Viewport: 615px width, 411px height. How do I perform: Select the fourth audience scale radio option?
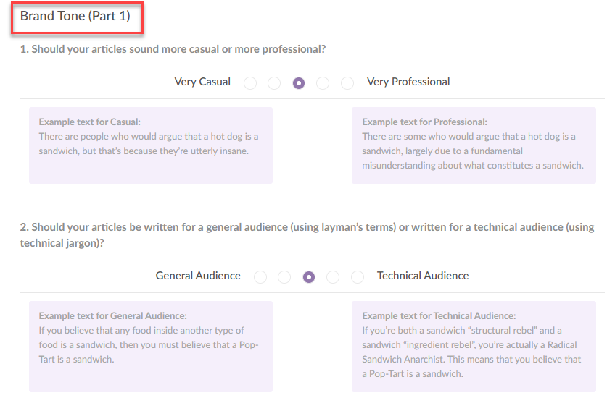[x=333, y=276]
